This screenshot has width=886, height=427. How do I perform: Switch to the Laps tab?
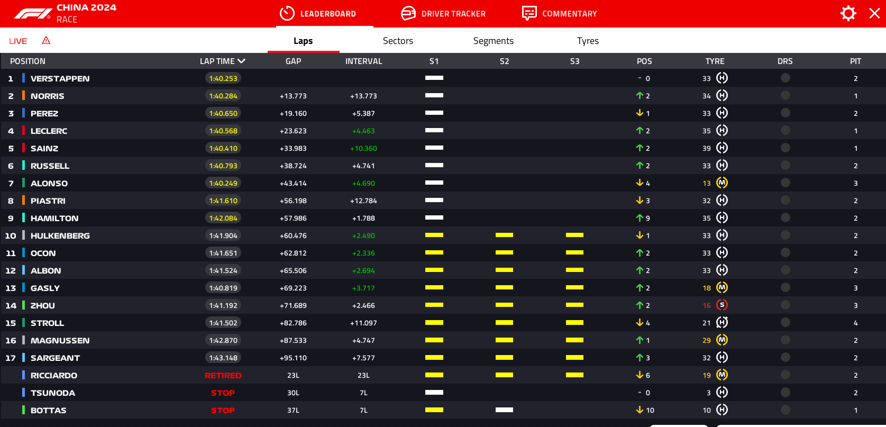pos(303,41)
